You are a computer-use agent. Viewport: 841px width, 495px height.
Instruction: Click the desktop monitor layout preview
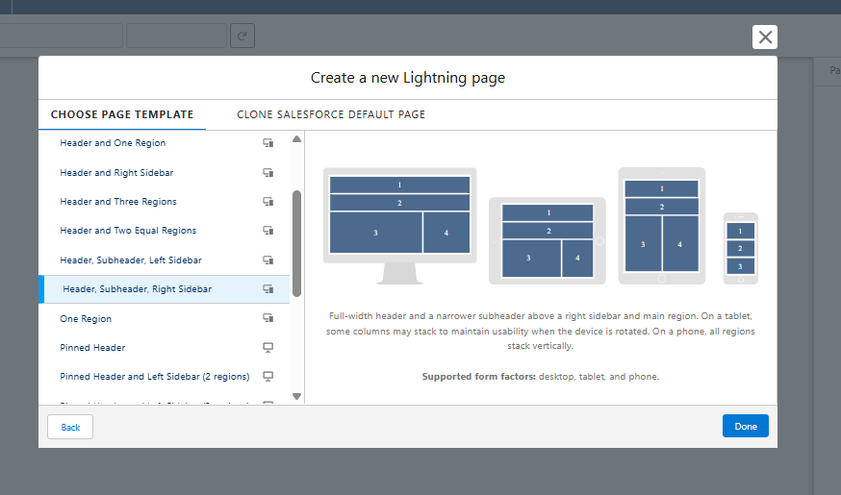399,225
